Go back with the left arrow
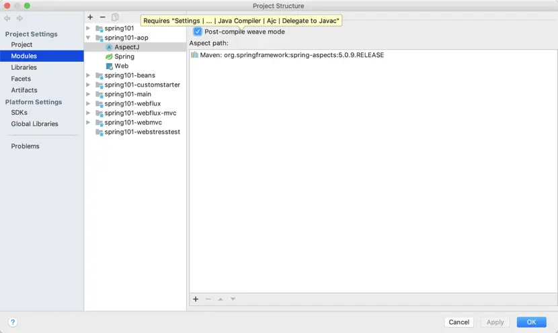 (7, 18)
